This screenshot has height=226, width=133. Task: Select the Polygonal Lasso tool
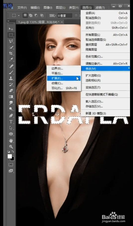(x=11, y=41)
